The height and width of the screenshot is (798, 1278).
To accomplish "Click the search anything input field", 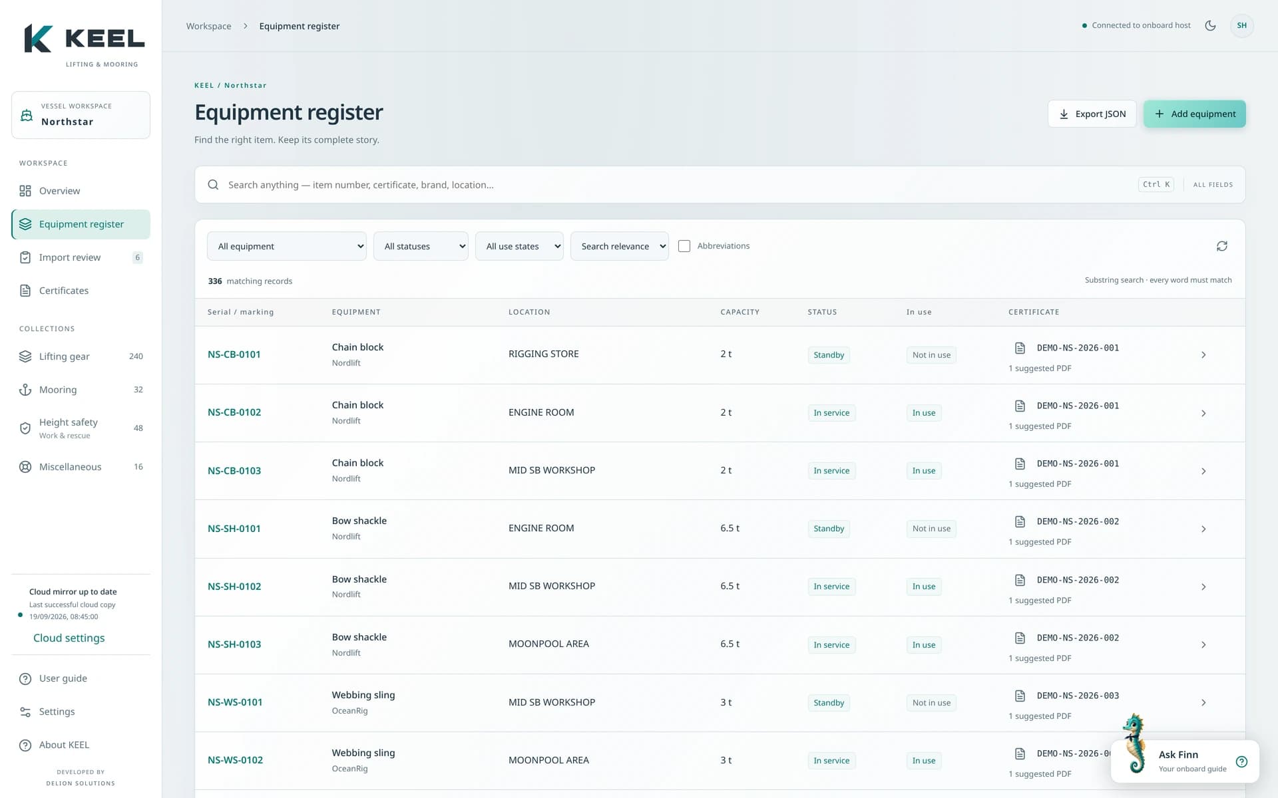I will pos(679,185).
